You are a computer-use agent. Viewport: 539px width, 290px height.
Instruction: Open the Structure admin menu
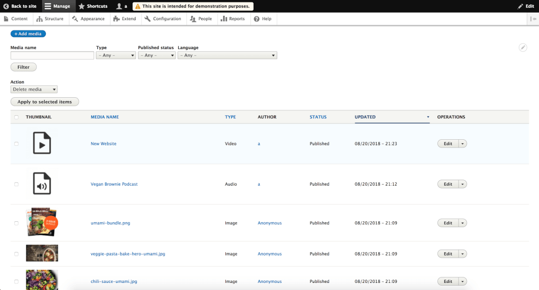50,19
